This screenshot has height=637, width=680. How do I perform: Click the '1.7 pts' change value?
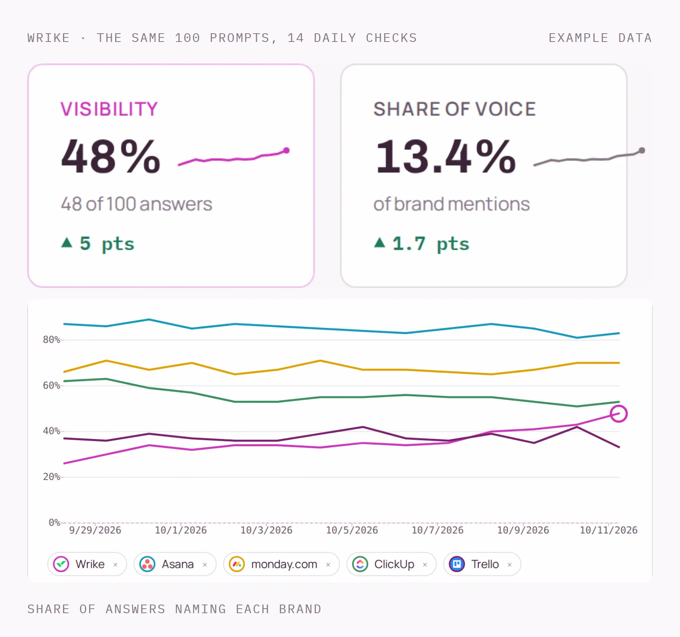431,244
